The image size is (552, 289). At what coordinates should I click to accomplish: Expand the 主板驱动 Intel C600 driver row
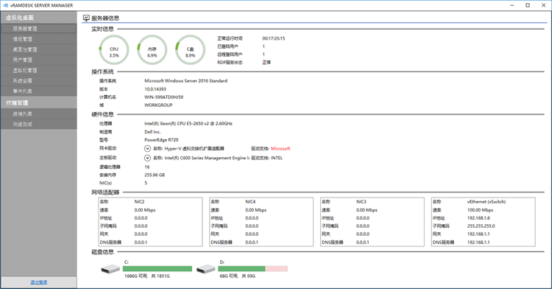pyautogui.click(x=147, y=158)
